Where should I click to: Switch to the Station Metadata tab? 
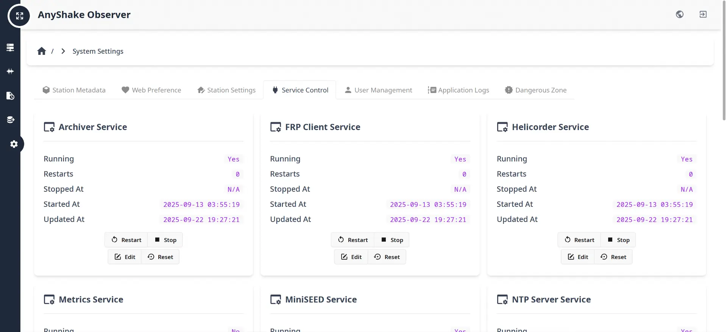(x=74, y=90)
